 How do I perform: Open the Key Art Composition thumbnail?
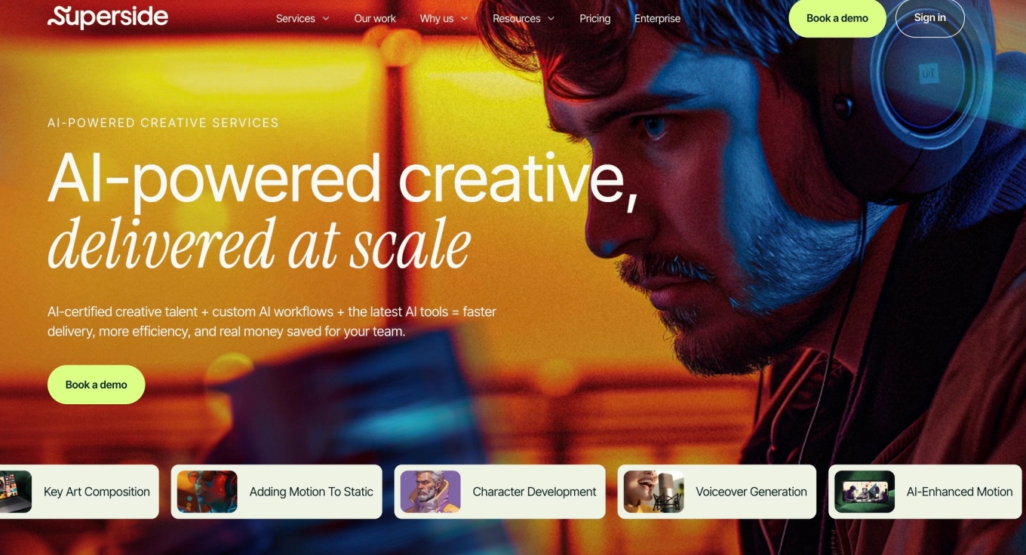[x=16, y=492]
